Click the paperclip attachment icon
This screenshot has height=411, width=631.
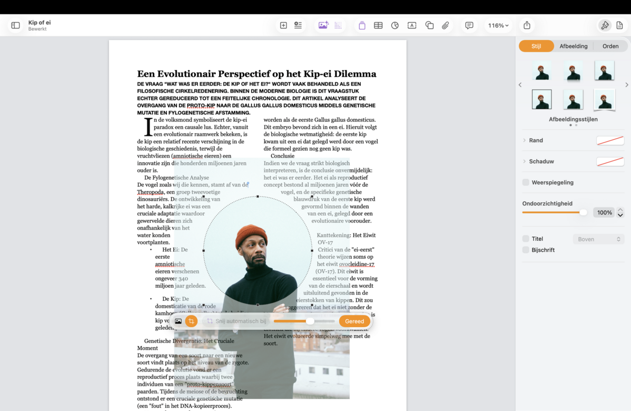pyautogui.click(x=446, y=25)
